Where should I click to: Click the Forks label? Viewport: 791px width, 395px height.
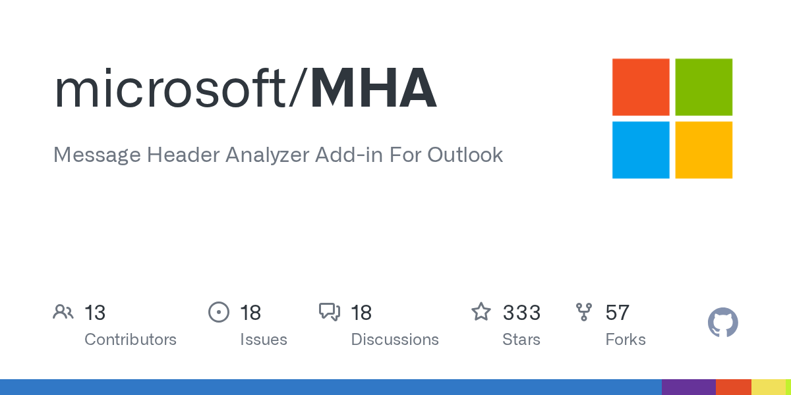pyautogui.click(x=625, y=340)
